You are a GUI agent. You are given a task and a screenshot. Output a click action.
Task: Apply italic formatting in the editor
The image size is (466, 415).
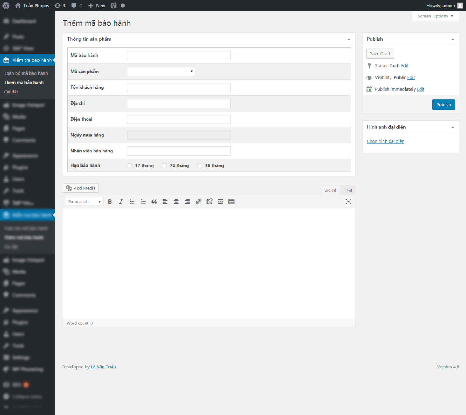[x=121, y=201]
